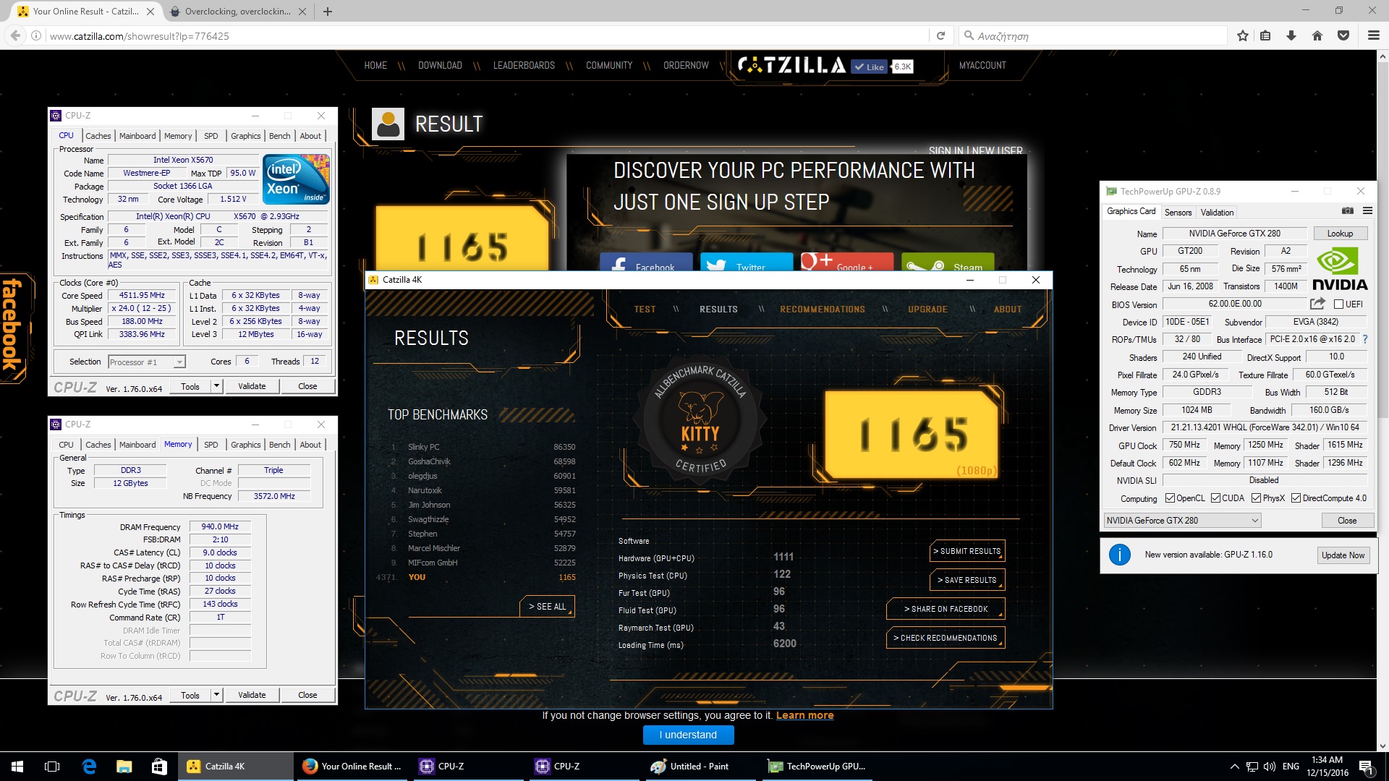Click the browser reload icon

click(x=940, y=35)
